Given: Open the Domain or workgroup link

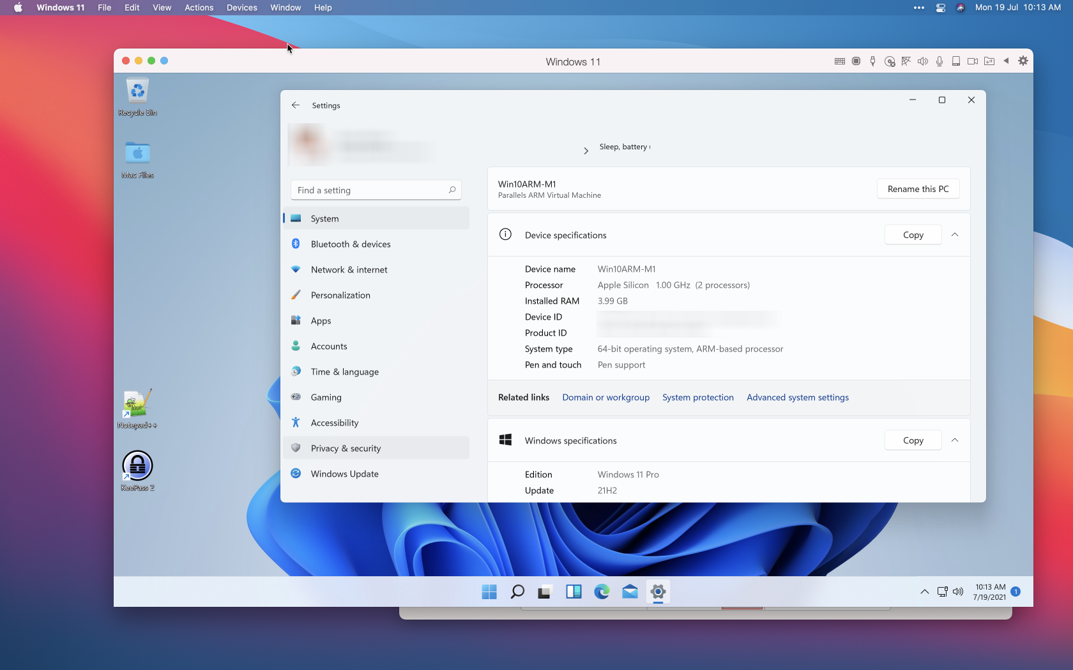Looking at the screenshot, I should [x=605, y=397].
